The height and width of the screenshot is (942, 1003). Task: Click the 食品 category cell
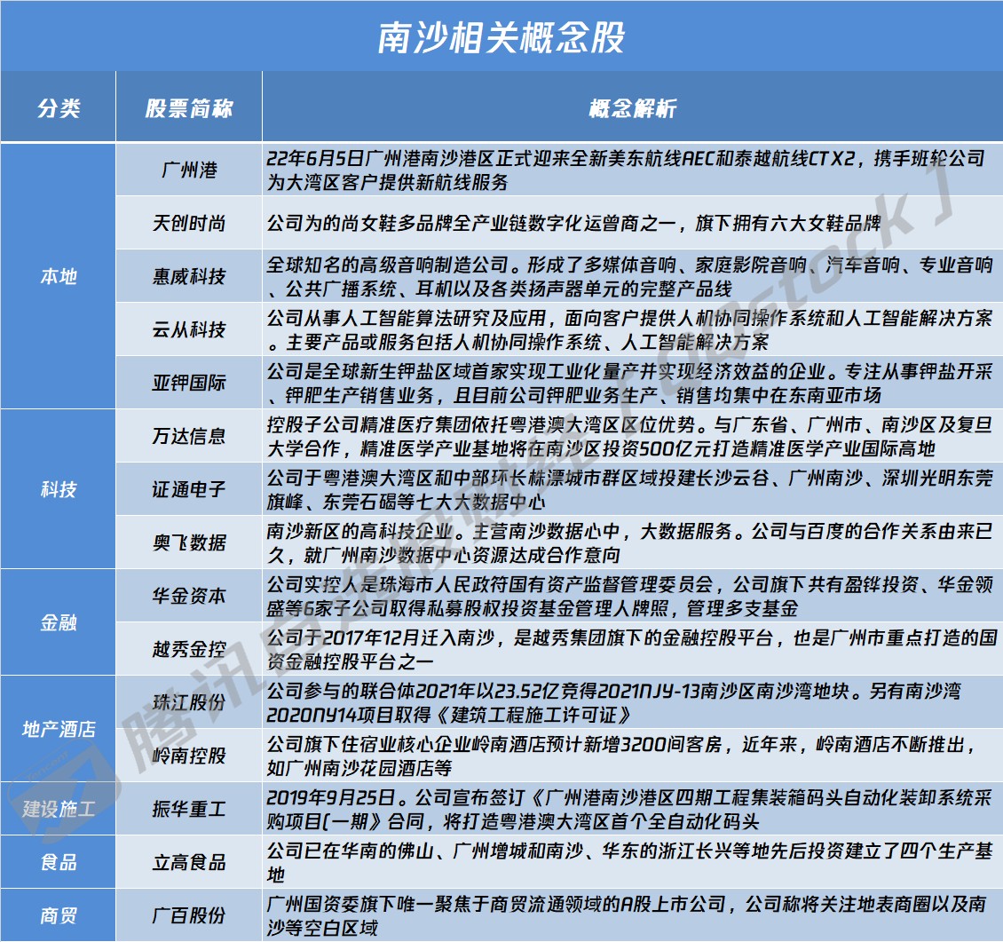[x=59, y=862]
